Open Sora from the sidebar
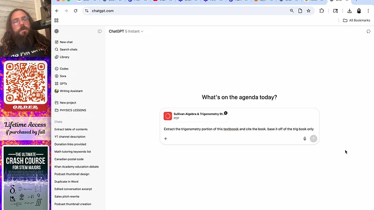The image size is (374, 210). coord(60,76)
